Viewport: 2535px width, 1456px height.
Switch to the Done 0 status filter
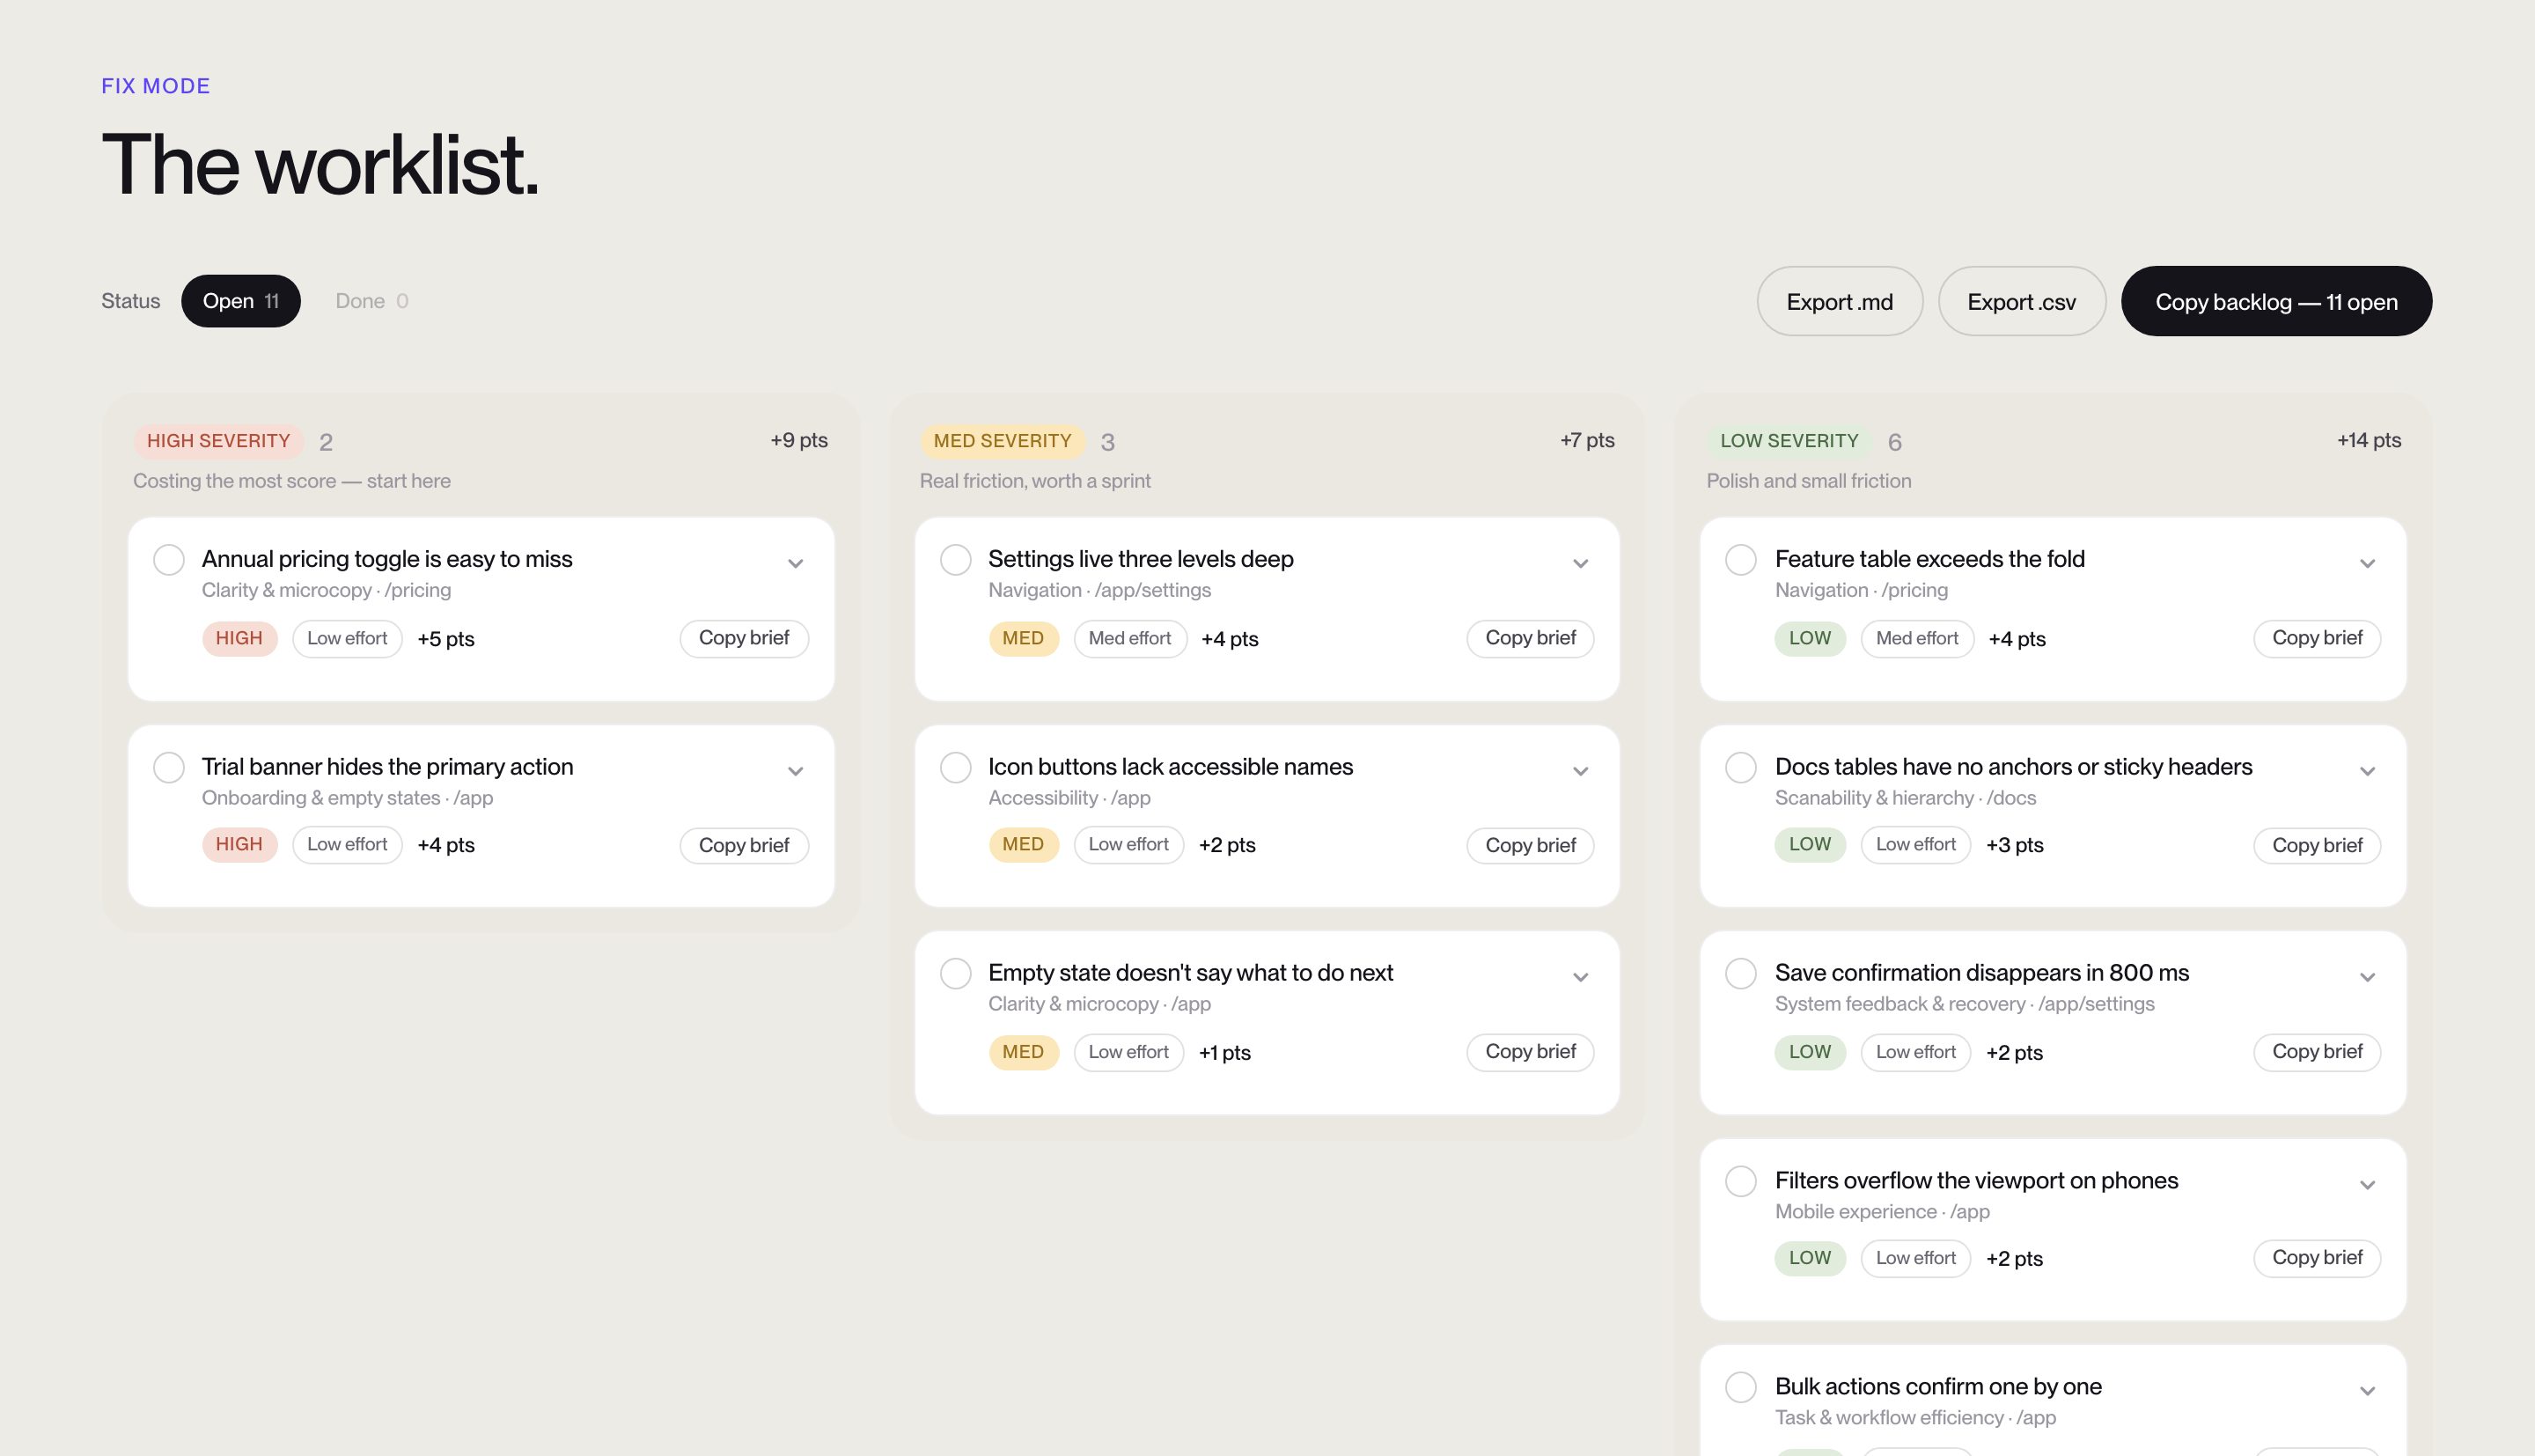coord(371,301)
